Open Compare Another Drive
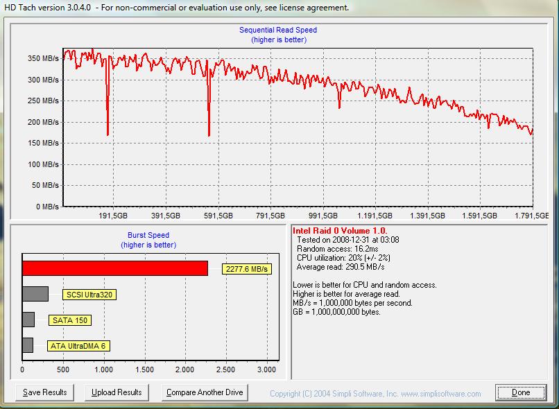559x409 pixels. click(205, 392)
